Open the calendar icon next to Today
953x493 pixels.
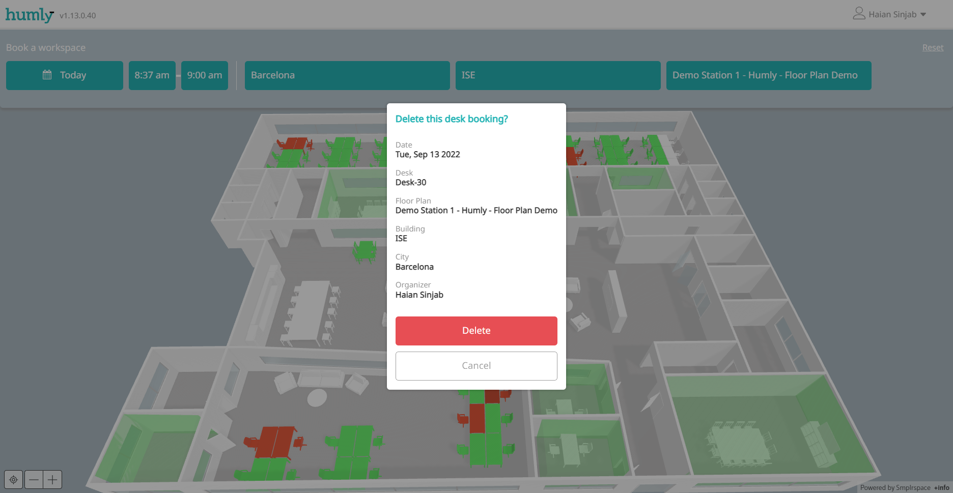click(48, 75)
